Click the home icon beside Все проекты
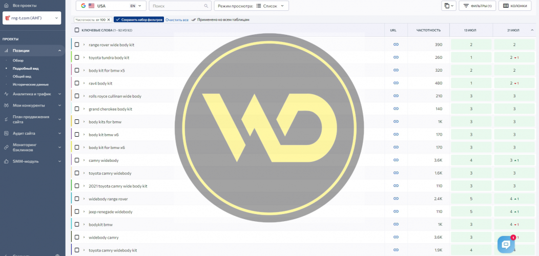 (x=6, y=6)
